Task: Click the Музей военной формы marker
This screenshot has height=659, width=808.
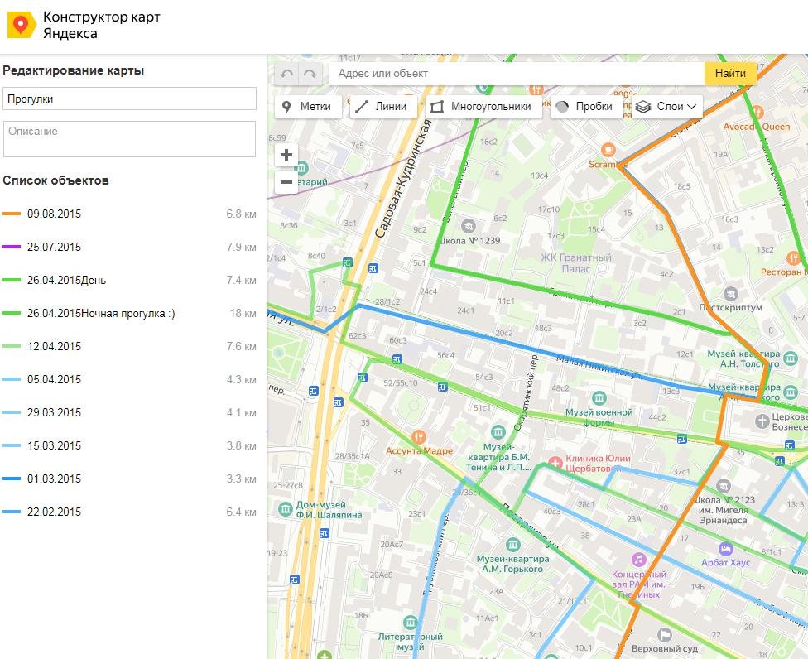Action: coord(599,397)
